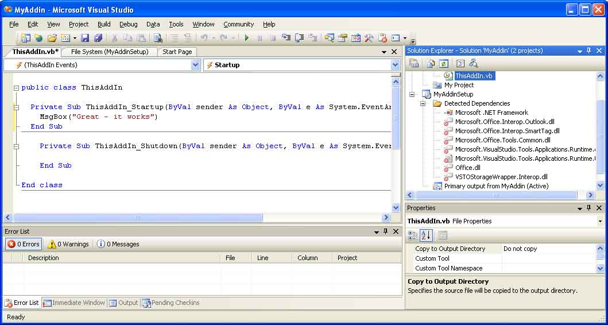Click the Break All pause icon
The image size is (608, 325).
260,38
